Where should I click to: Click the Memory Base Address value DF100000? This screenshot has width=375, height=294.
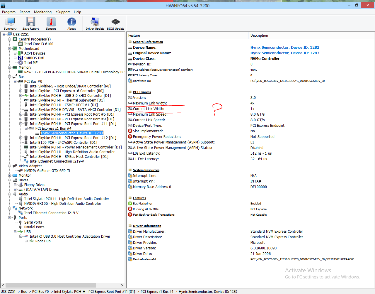(259, 187)
